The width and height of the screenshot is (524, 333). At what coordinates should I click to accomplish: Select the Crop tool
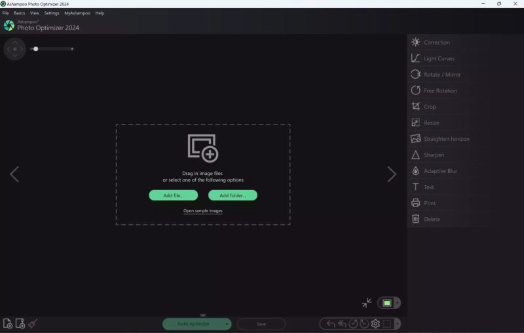click(429, 107)
